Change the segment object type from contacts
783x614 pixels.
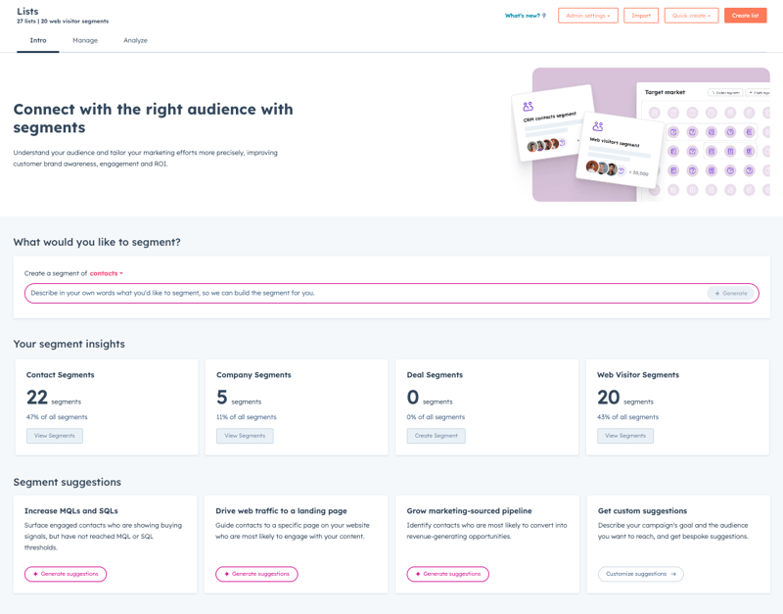(x=106, y=273)
